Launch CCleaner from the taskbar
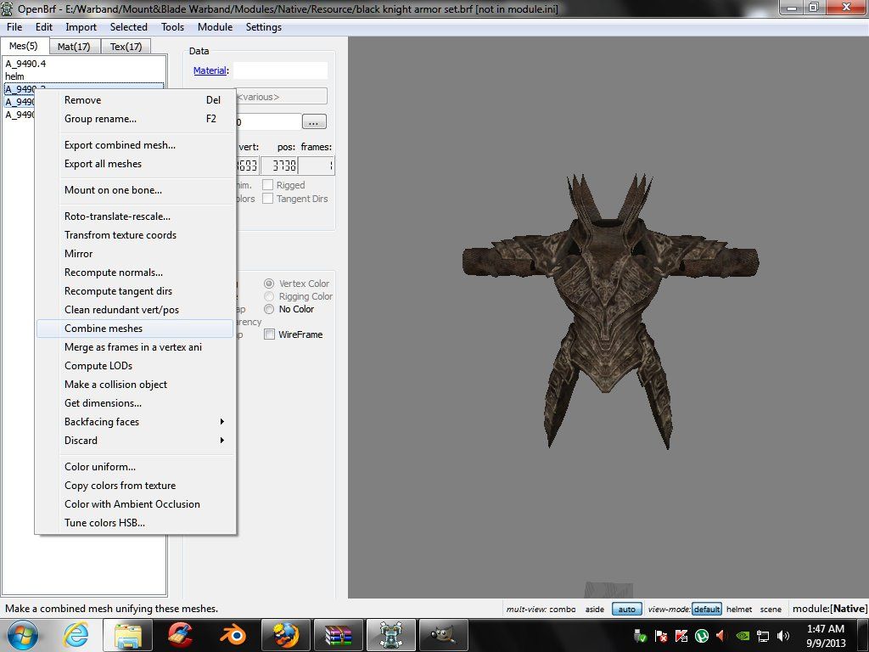Screen dimensions: 869x652 pyautogui.click(x=180, y=634)
